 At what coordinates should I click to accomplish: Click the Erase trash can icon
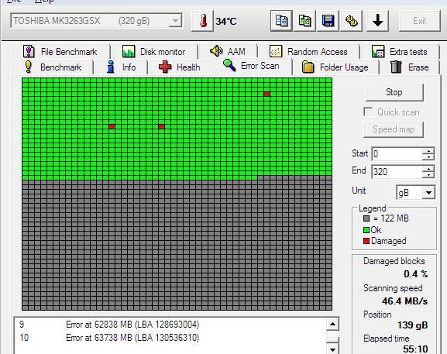tap(396, 67)
